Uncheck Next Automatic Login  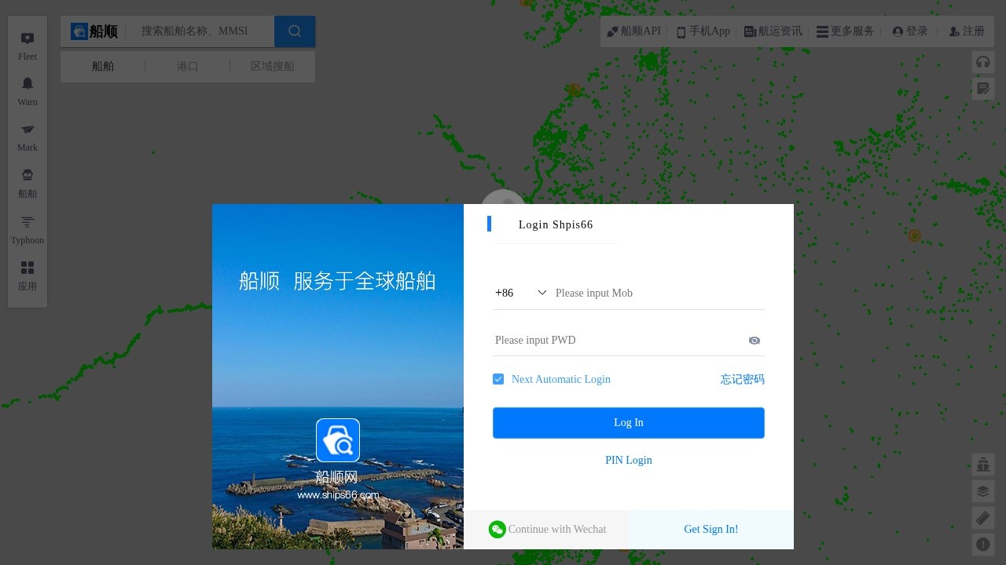[498, 379]
